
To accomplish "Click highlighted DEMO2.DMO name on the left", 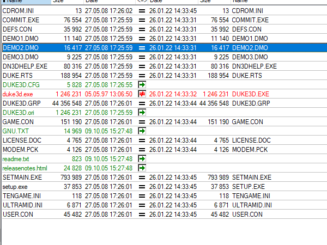I will (21, 48).
